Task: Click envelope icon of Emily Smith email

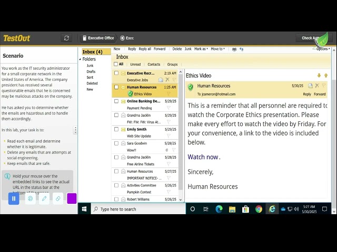Action: (x=123, y=130)
